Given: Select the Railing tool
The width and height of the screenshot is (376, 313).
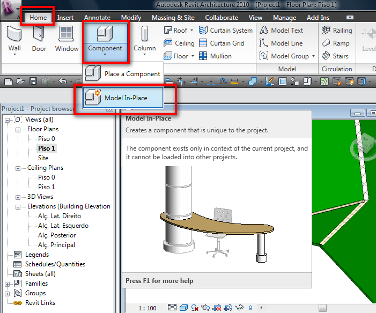Looking at the screenshot, I should point(337,31).
